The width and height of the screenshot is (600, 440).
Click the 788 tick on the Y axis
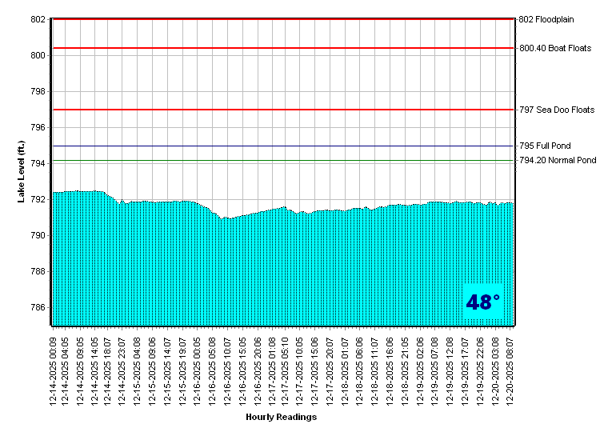pyautogui.click(x=38, y=272)
